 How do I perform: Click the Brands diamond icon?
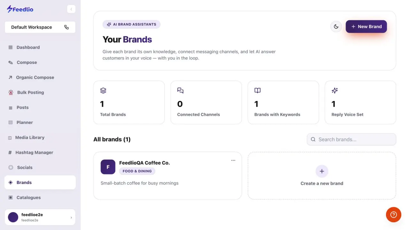(11, 182)
